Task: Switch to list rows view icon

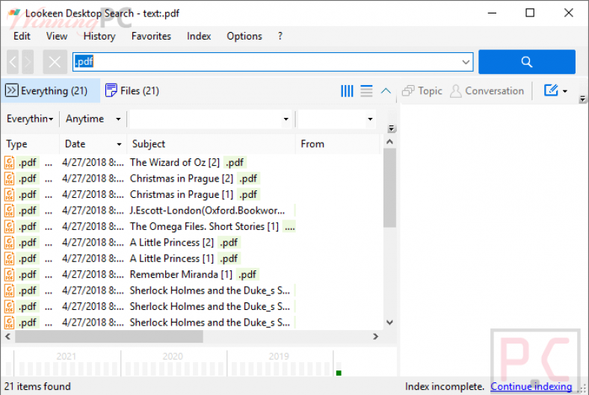Action: pyautogui.click(x=366, y=91)
